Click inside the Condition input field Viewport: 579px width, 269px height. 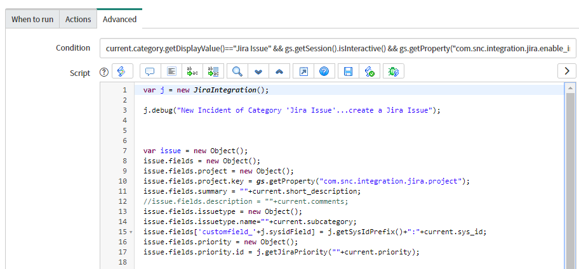point(338,48)
